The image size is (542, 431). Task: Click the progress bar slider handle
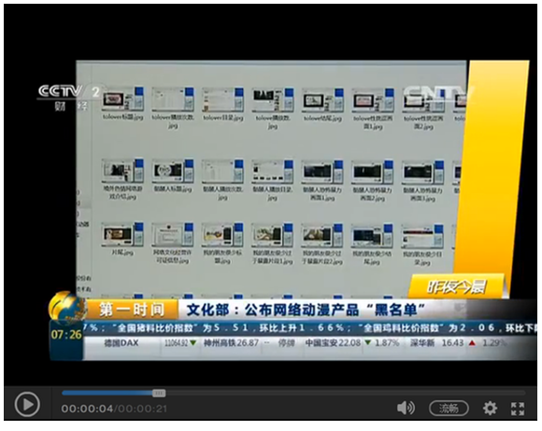(x=159, y=393)
